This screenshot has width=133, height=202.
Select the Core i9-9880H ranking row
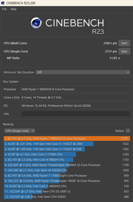click(x=67, y=160)
